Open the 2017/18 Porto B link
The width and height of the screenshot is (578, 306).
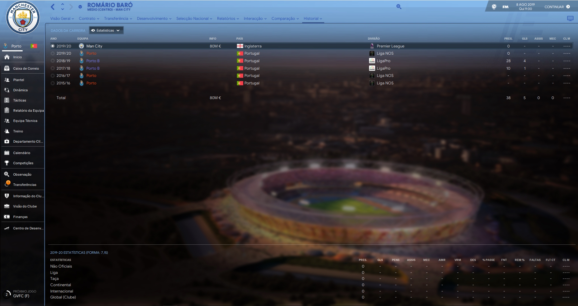(93, 68)
